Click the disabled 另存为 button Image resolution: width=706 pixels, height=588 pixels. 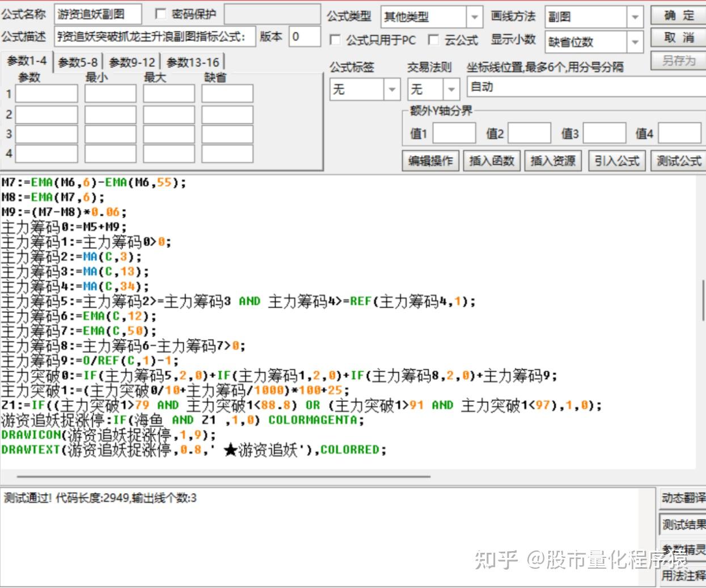pyautogui.click(x=678, y=60)
